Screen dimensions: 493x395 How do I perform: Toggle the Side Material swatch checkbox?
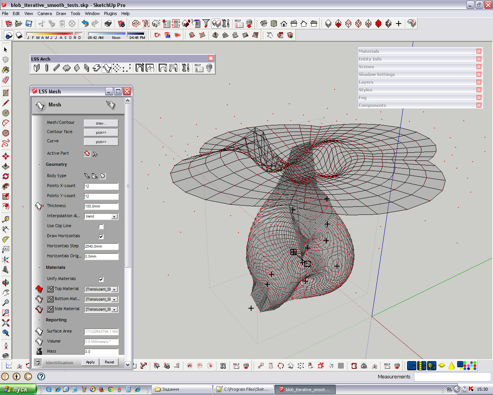click(50, 309)
